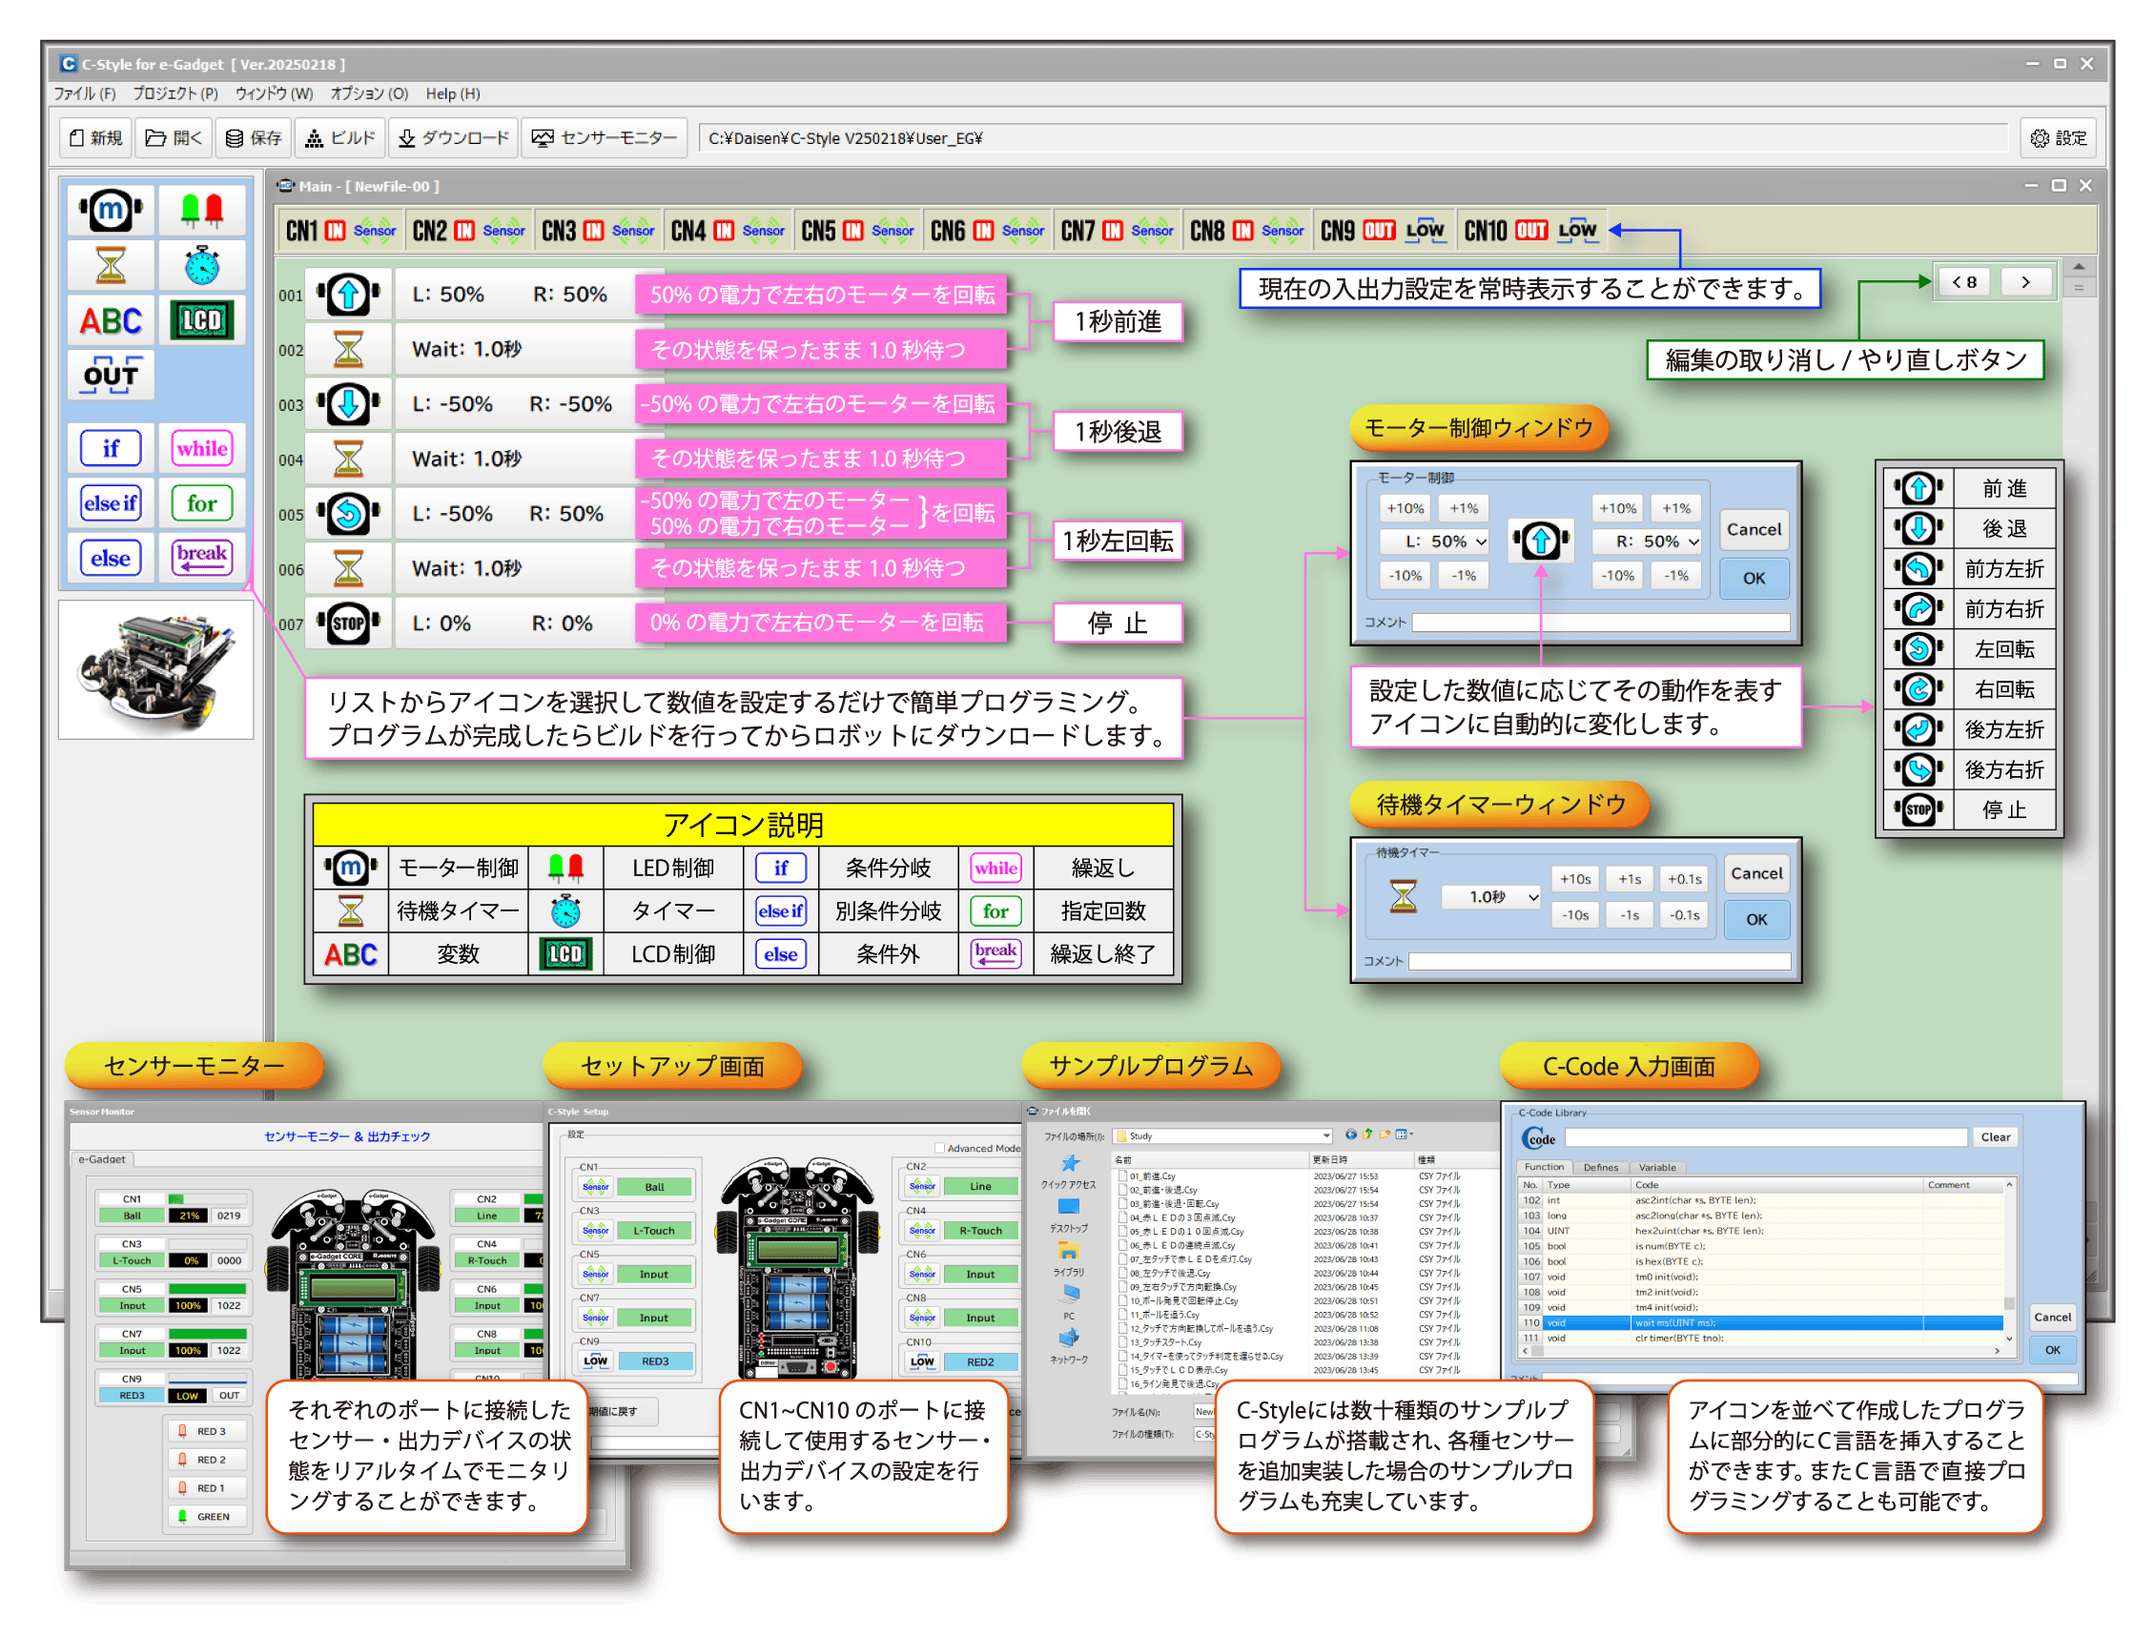Click robot thumbnail image in left panel
The image size is (2155, 1636).
coord(155,669)
